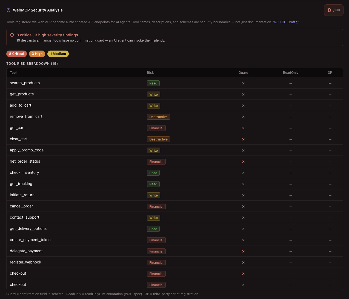
Task: Click the '8 critical, 3 high severity findings' headline
Action: pyautogui.click(x=47, y=35)
